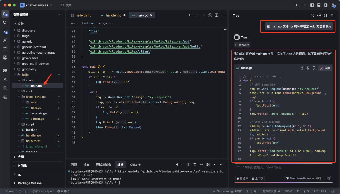Toggle the right secondary sidebar visibility

(326, 5)
